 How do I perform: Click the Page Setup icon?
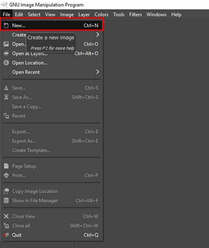(x=6, y=166)
